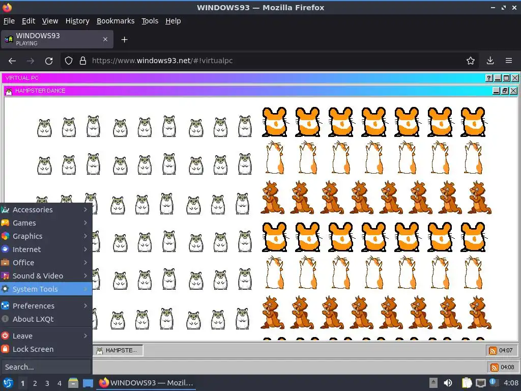Expand Internet submenu arrow
The height and width of the screenshot is (391, 521).
point(85,249)
